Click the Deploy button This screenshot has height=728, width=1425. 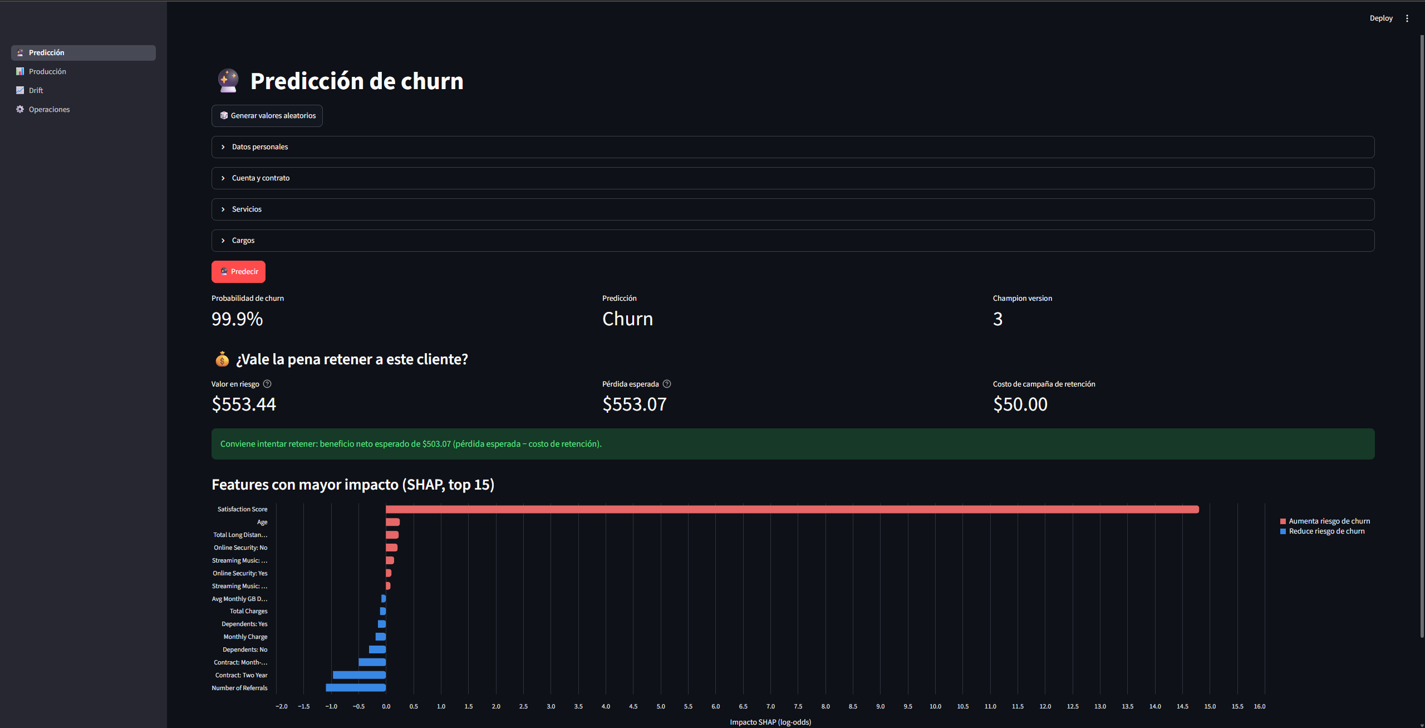point(1381,18)
